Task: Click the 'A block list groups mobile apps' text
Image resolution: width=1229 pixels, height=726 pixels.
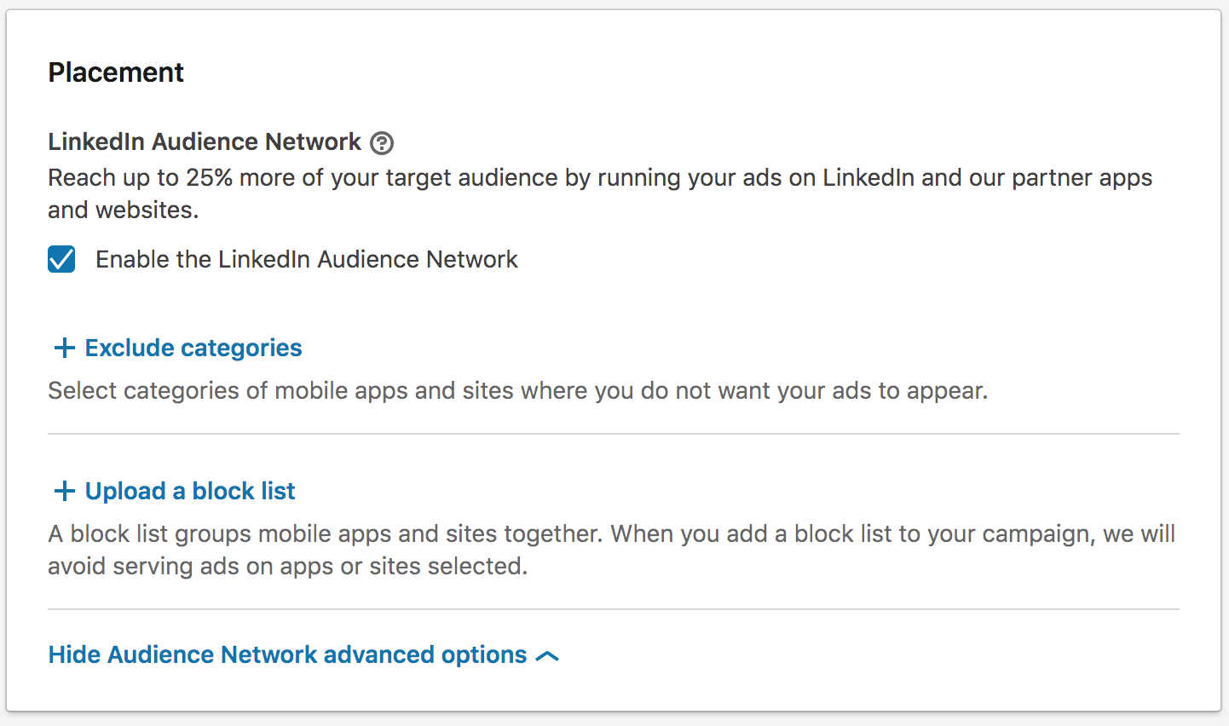Action: click(x=611, y=534)
